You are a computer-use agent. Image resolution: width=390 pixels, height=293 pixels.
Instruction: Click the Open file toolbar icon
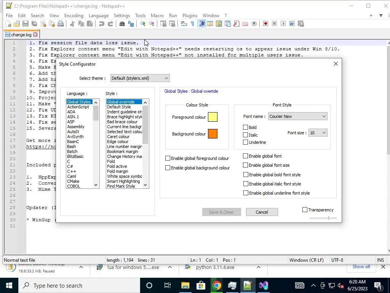[x=17, y=24]
